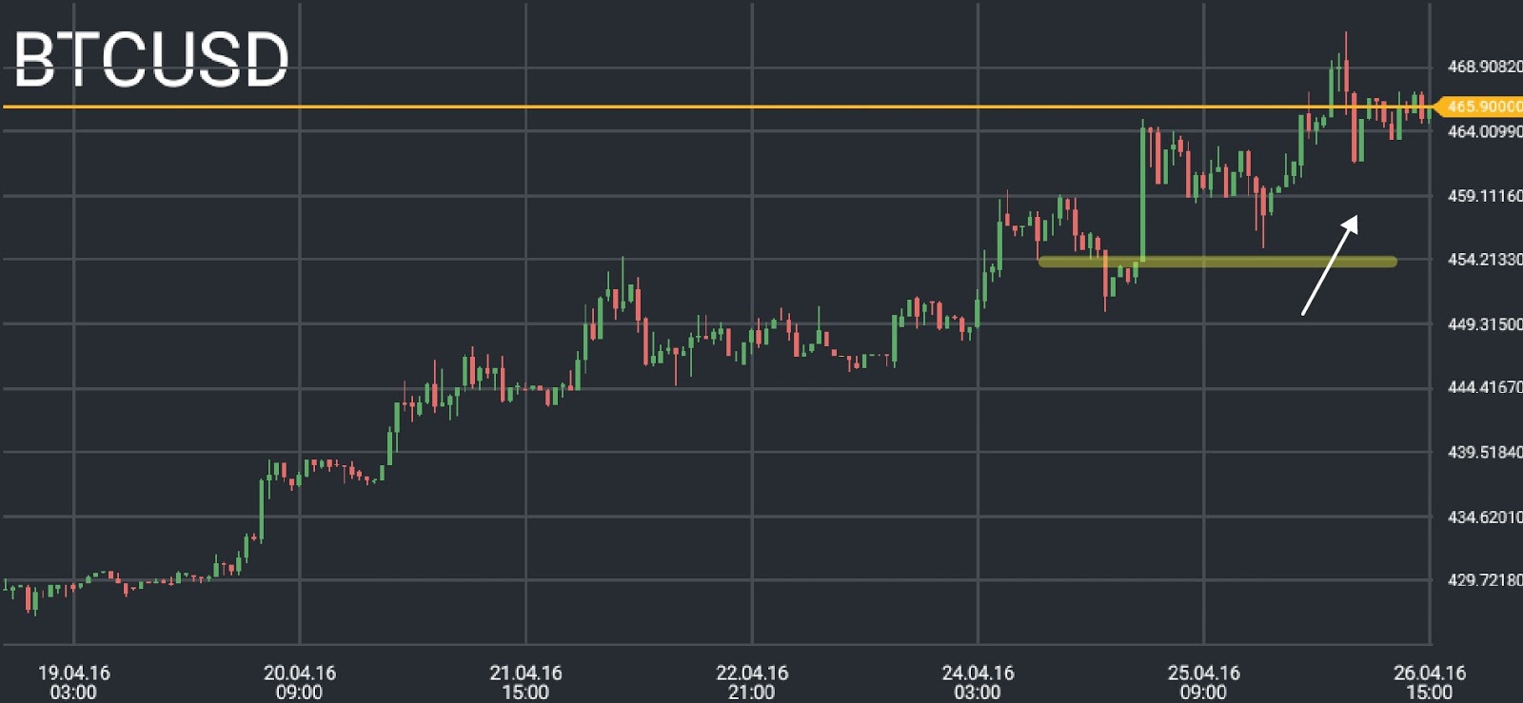Image resolution: width=1523 pixels, height=703 pixels.
Task: Click the 26.04.16 15:00 time label
Action: pyautogui.click(x=1430, y=682)
